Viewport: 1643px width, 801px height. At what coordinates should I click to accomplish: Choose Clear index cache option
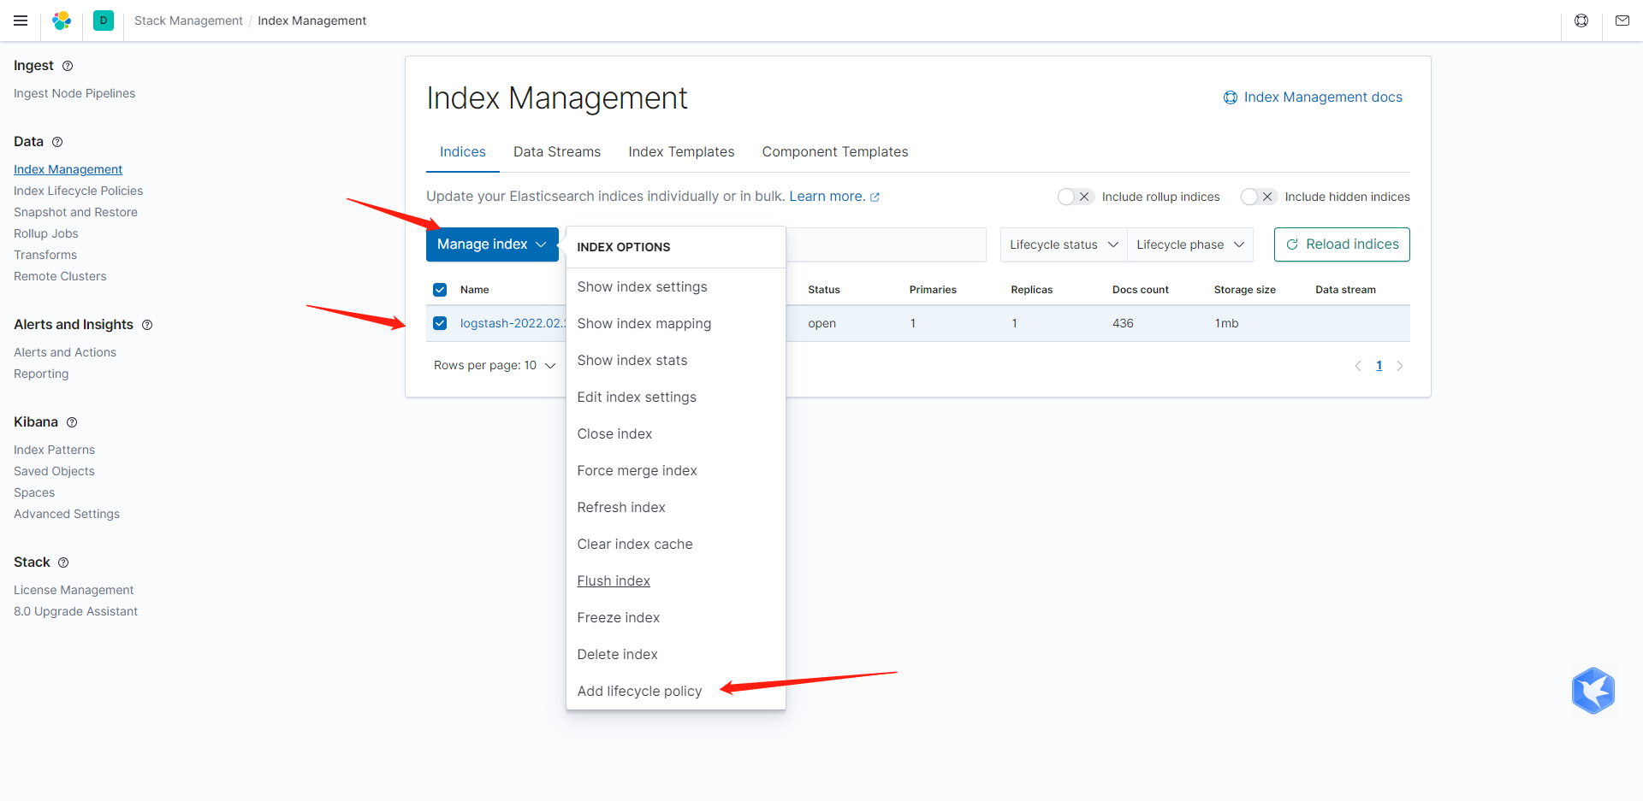[676, 545]
